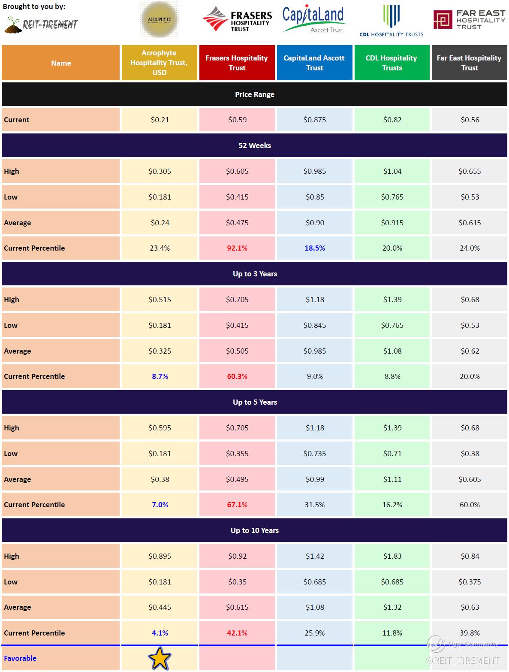Click the Price Range section bar
This screenshot has height=672, width=509.
tap(254, 94)
